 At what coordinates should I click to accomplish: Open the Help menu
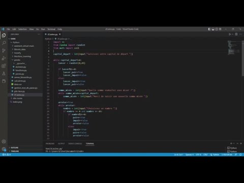tap(59, 29)
